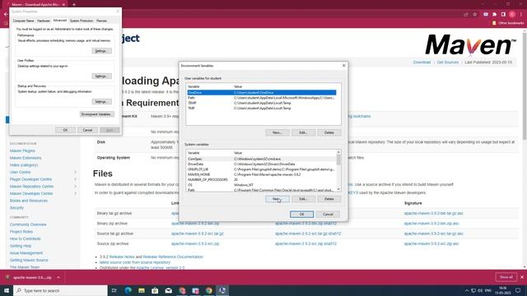Viewport: 527px width, 296px height.
Task: Open the browser profile avatar
Action: coord(512,15)
